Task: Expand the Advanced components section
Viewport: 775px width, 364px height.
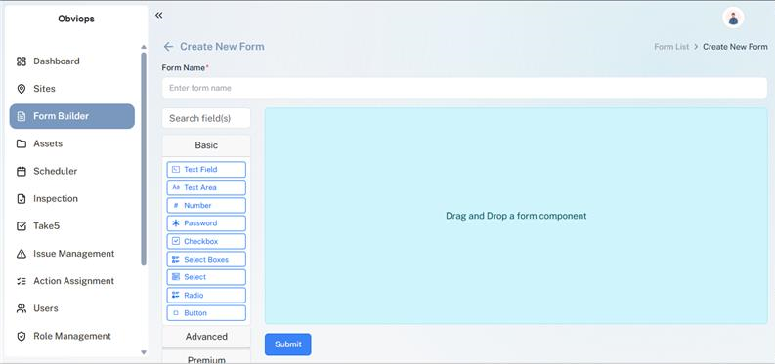Action: [x=206, y=337]
